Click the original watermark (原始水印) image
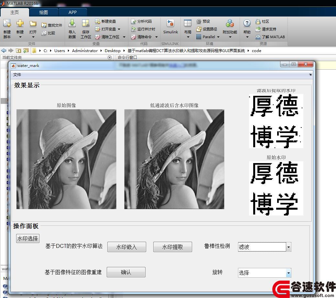Screen dimensions: 336x298 [276, 188]
